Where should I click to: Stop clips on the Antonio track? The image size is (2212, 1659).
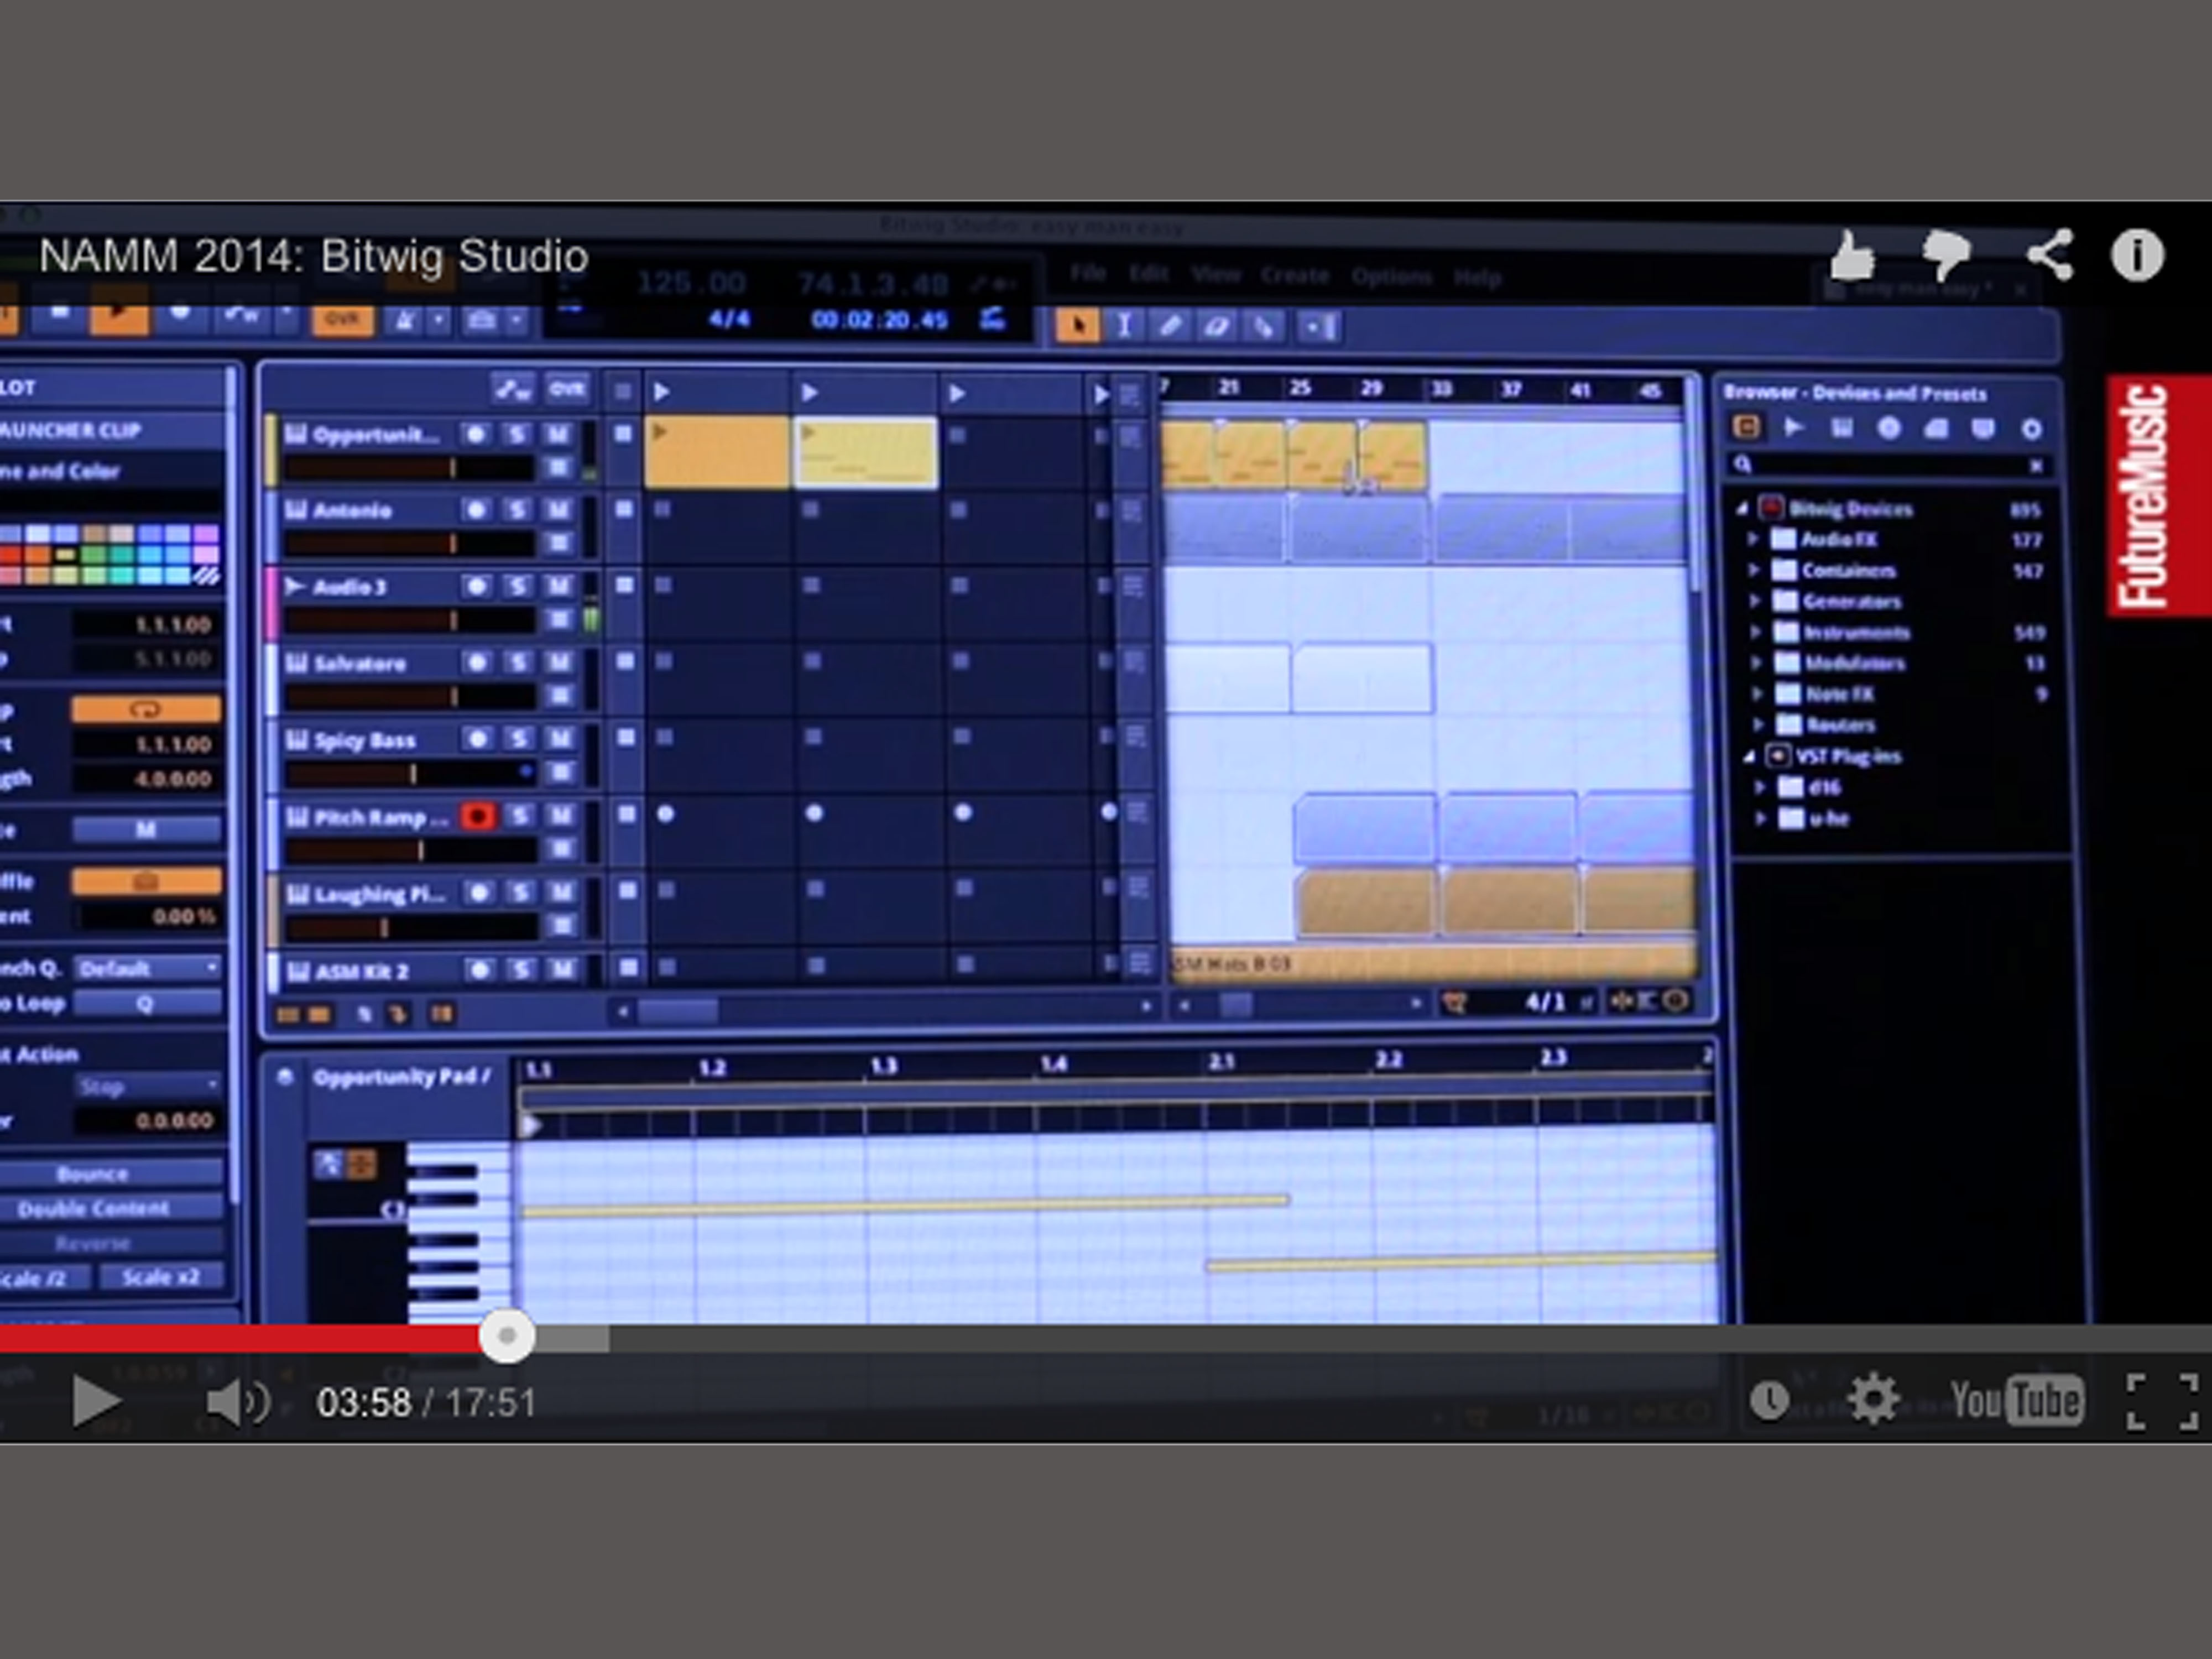coord(624,510)
